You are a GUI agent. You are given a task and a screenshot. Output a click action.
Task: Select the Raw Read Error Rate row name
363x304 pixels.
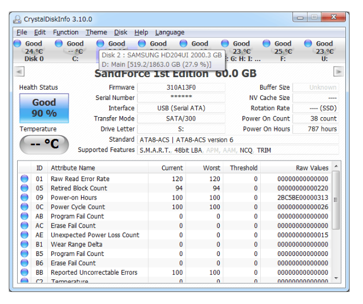coord(80,179)
